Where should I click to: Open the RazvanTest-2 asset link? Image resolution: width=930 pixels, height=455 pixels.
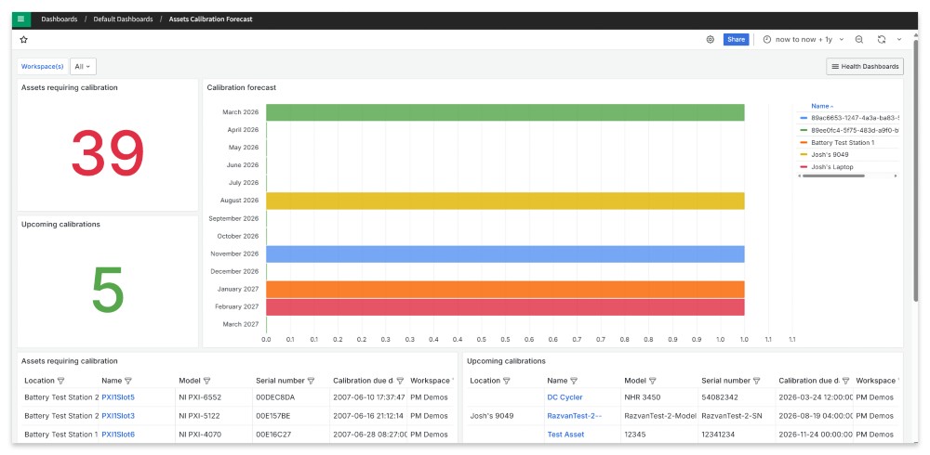click(x=574, y=416)
